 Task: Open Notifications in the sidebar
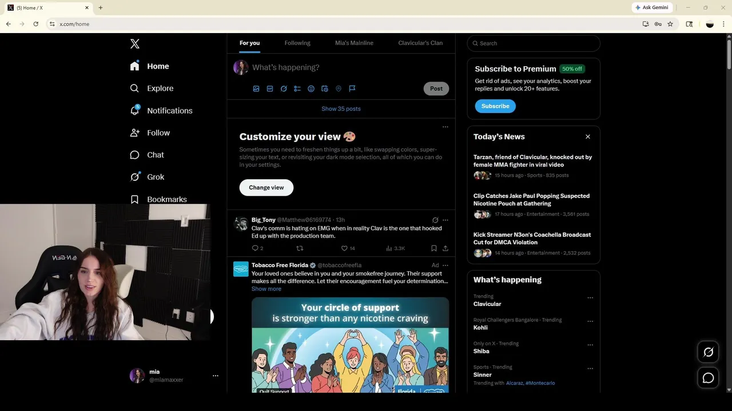[161, 111]
